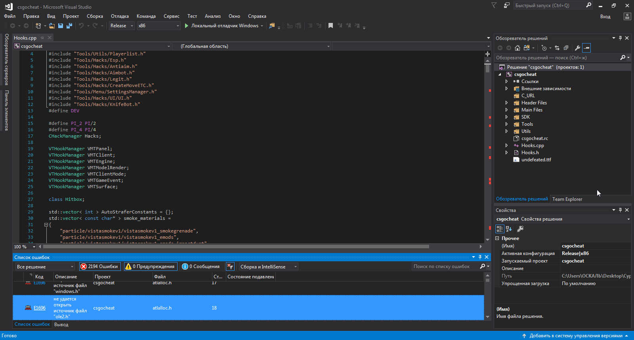The height and width of the screenshot is (340, 634).
Task: Clear all error list filters icon
Action: pyautogui.click(x=230, y=266)
